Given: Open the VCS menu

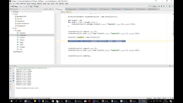Looking at the screenshot, I should [57, 4].
